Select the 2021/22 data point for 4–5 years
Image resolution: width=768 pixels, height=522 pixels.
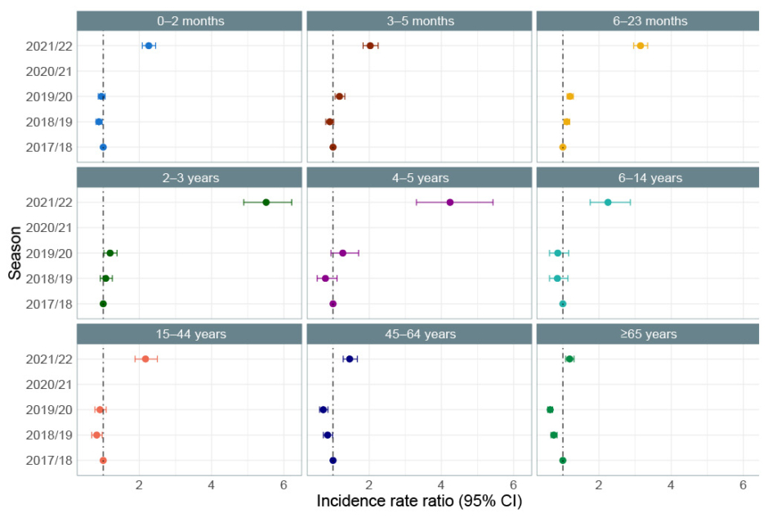pos(450,202)
